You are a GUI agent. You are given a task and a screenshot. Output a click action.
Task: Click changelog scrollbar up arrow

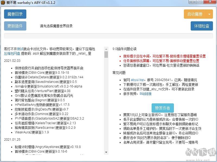(106, 49)
